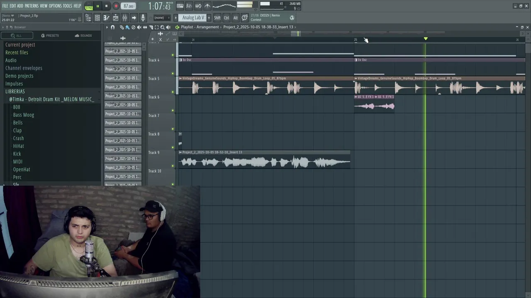
Task: Toggle countdown before recording
Action: pos(189,6)
